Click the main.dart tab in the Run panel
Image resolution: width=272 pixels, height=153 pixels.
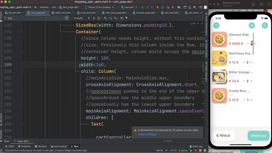pos(23,141)
